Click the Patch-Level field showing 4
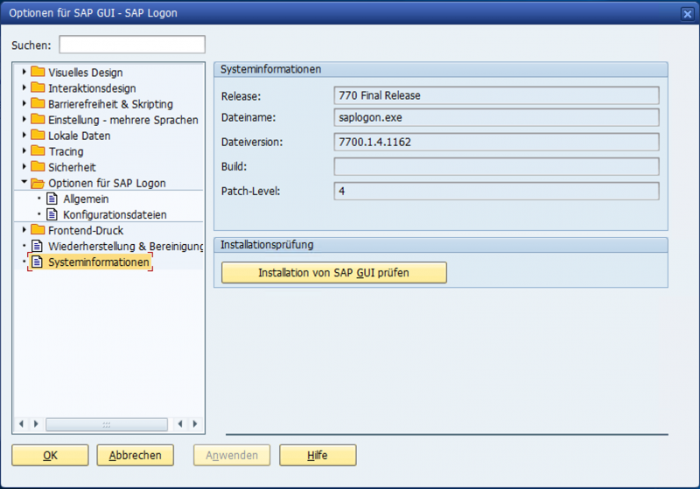The image size is (700, 489). point(496,191)
